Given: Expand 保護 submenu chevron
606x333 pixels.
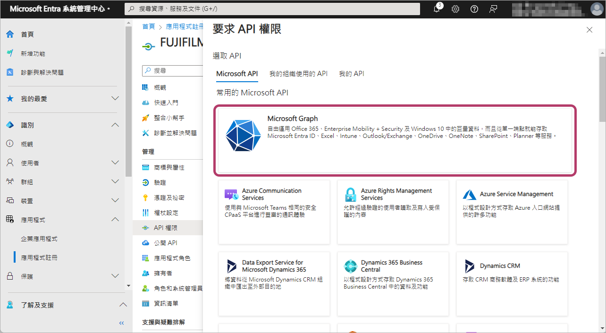Looking at the screenshot, I should point(115,276).
